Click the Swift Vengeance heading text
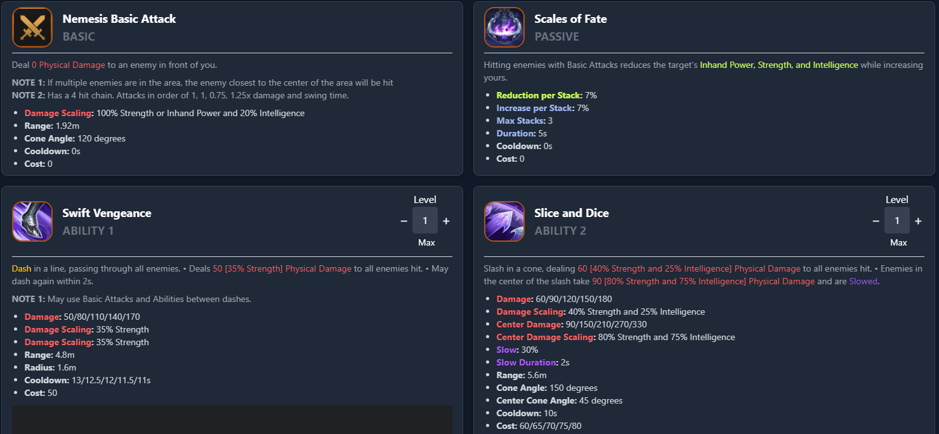Image resolution: width=939 pixels, height=434 pixels. tap(107, 213)
